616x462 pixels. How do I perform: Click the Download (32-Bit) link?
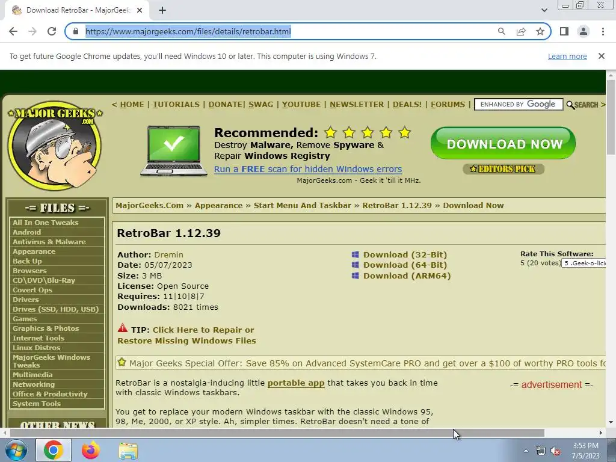(405, 254)
